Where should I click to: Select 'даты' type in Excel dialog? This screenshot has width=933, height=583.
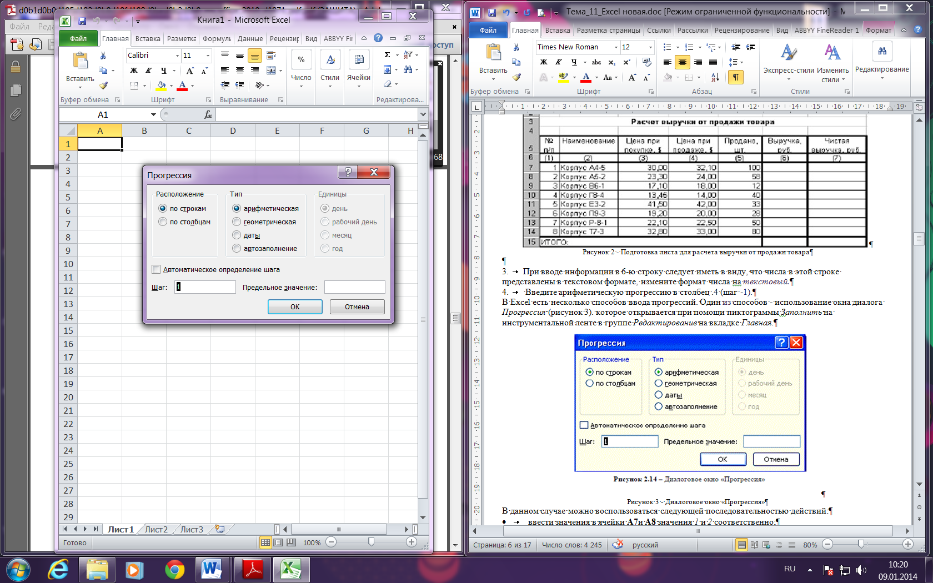click(x=237, y=235)
